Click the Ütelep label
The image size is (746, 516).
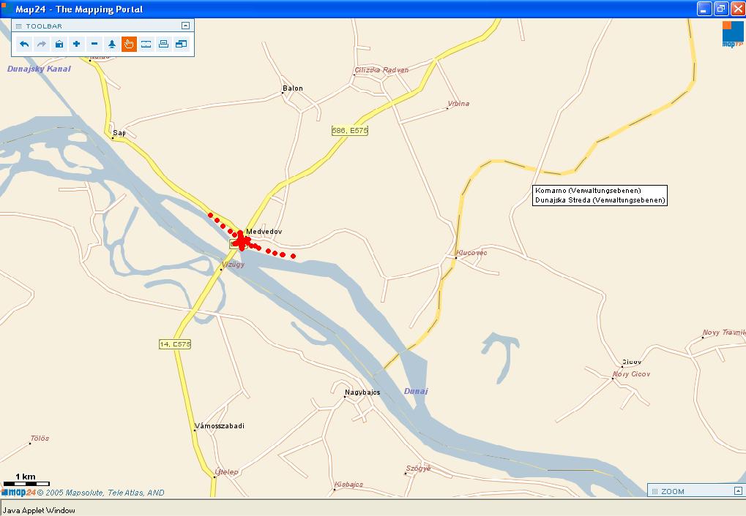(226, 472)
